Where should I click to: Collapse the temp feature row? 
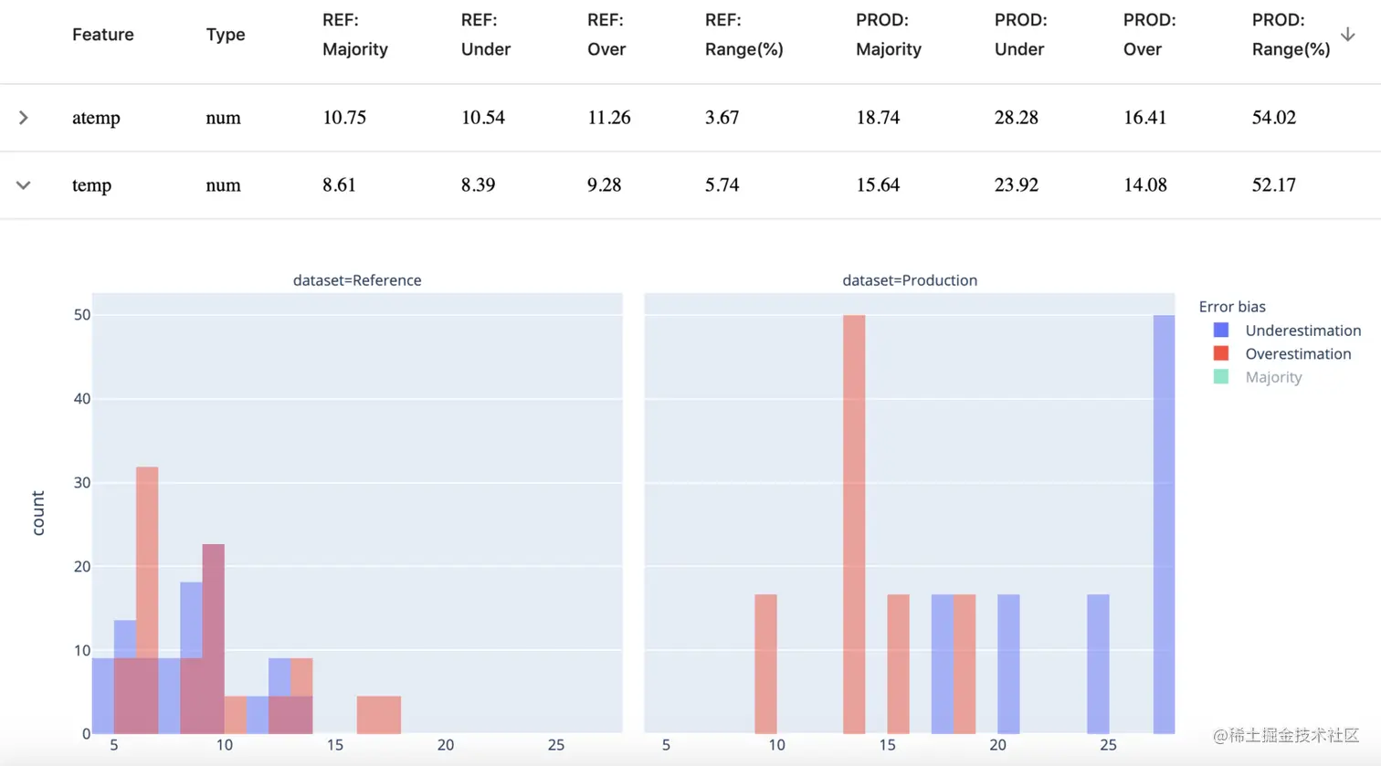[x=24, y=185]
